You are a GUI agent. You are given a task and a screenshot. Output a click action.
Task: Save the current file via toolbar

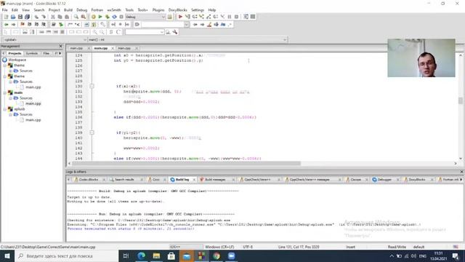click(20, 17)
